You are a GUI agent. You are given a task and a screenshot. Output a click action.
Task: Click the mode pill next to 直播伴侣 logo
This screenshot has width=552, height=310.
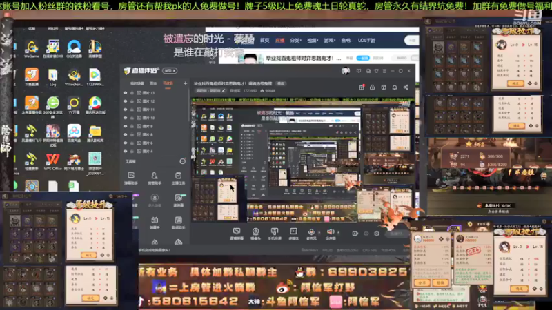[170, 71]
